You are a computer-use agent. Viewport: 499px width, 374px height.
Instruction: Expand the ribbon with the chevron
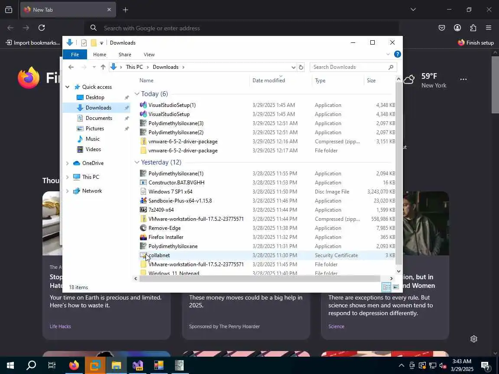[x=388, y=54]
